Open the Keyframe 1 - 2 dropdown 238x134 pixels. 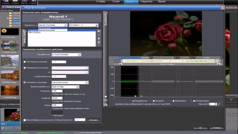(x=83, y=25)
